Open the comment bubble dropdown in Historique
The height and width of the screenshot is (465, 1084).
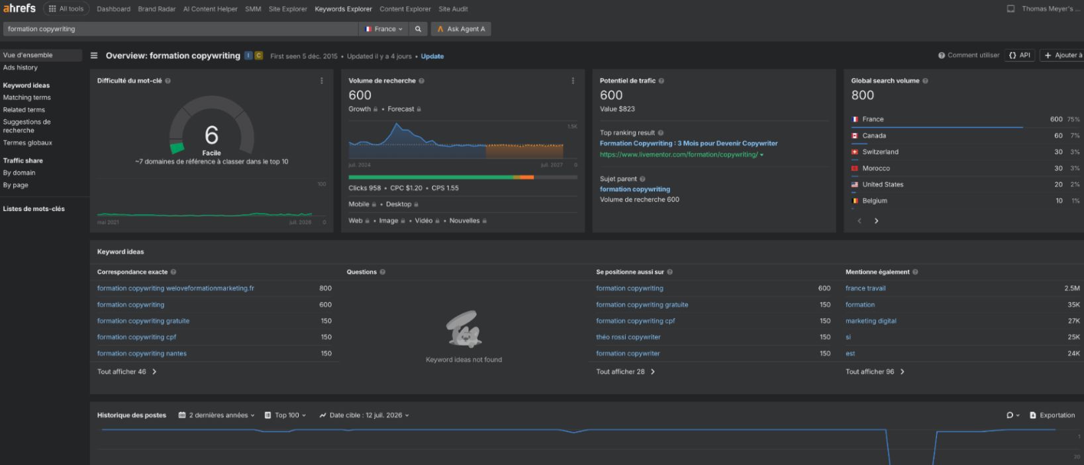pyautogui.click(x=1012, y=415)
